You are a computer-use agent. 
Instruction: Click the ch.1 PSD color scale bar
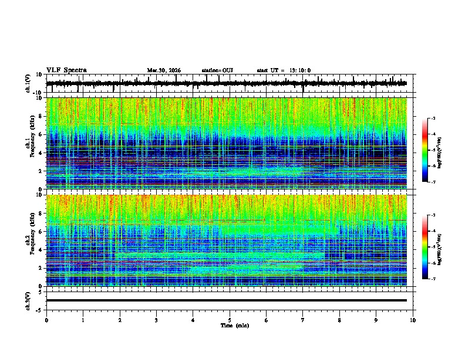tap(424, 150)
